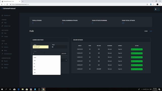Click the blue extension icon in Chrome toolbar
The width and height of the screenshot is (162, 91).
pyautogui.click(x=151, y=4)
